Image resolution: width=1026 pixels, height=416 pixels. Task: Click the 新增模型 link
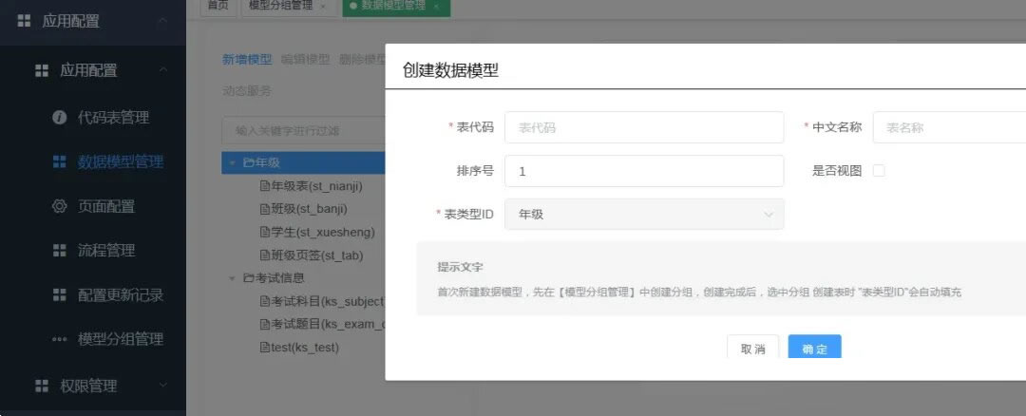[246, 59]
